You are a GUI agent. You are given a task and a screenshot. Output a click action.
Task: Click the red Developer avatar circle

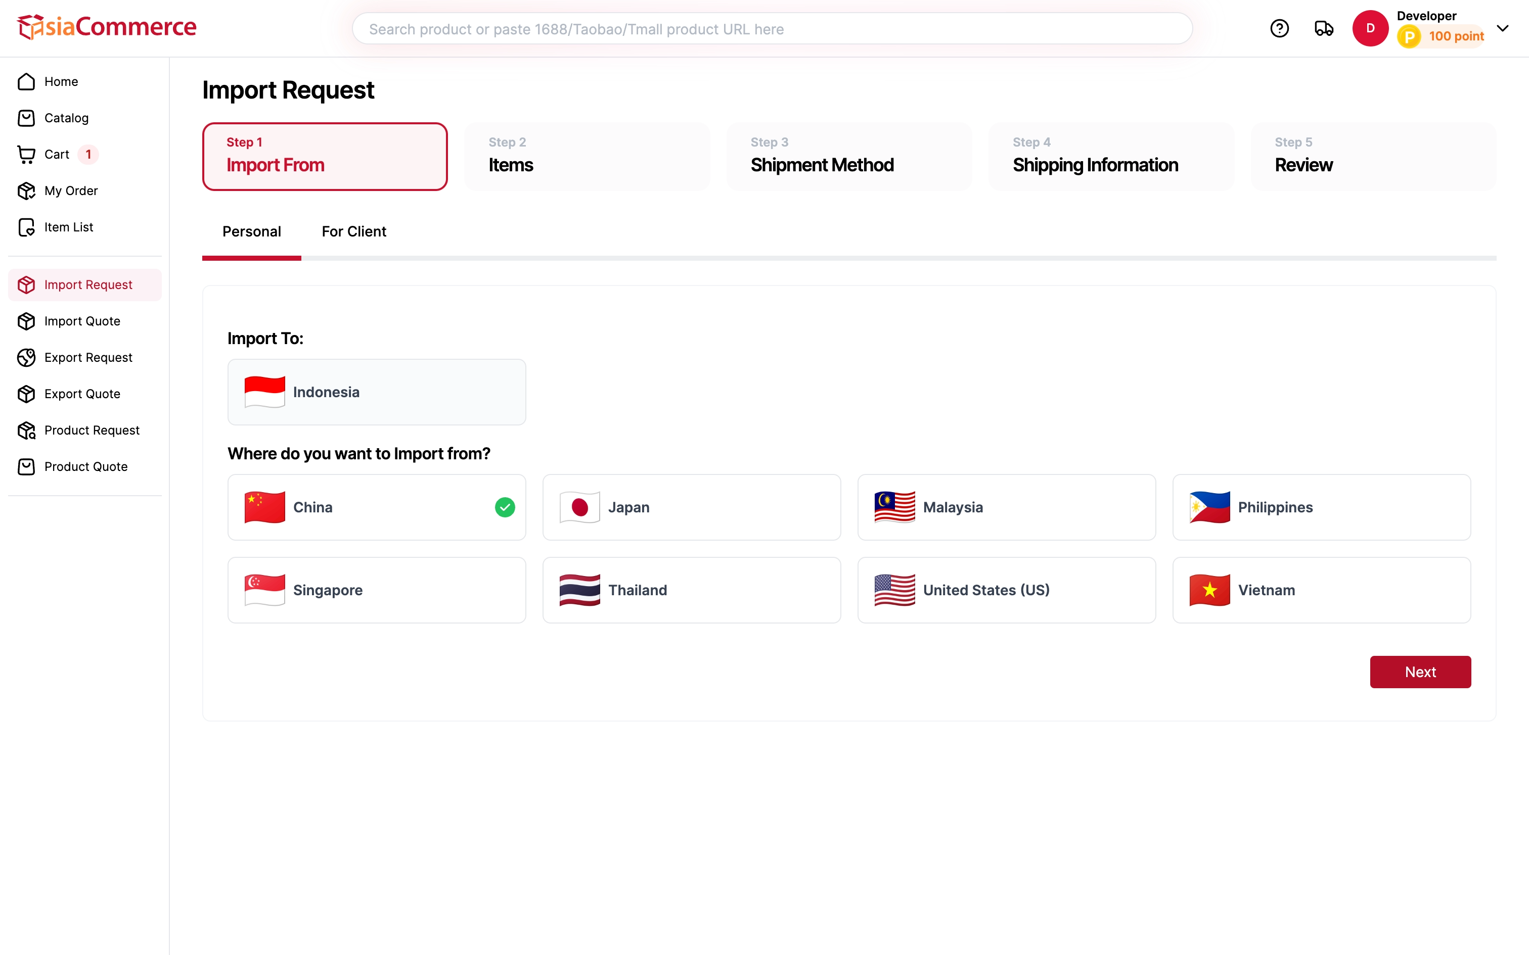(x=1370, y=28)
